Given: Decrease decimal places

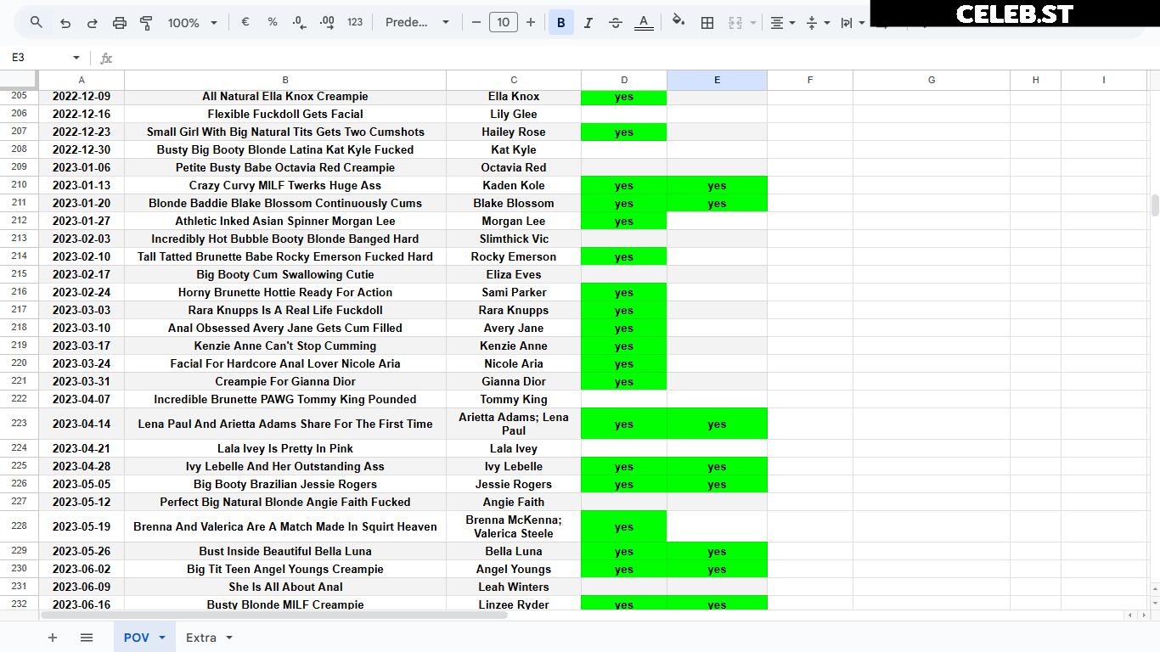Looking at the screenshot, I should click(299, 23).
